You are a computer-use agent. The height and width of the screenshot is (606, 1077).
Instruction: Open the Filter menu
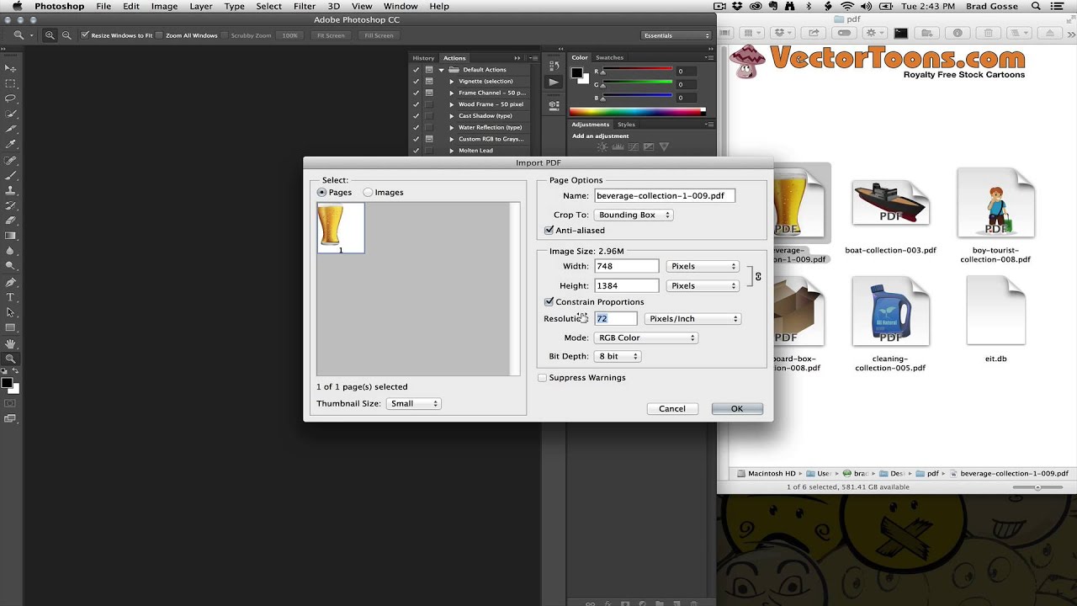pyautogui.click(x=305, y=6)
